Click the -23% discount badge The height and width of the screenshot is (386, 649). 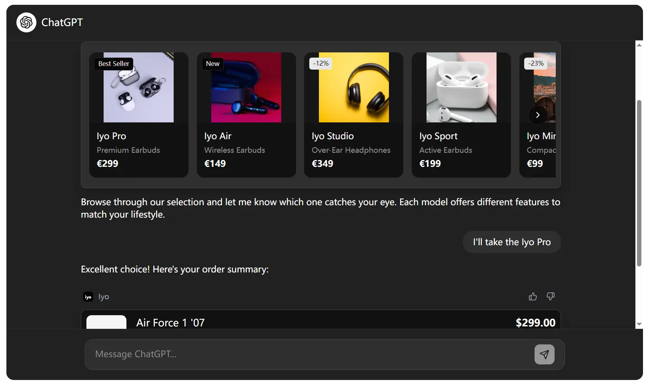536,64
